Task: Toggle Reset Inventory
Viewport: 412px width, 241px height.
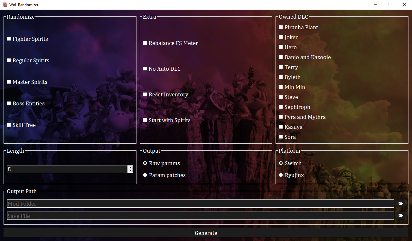Action: click(x=145, y=94)
